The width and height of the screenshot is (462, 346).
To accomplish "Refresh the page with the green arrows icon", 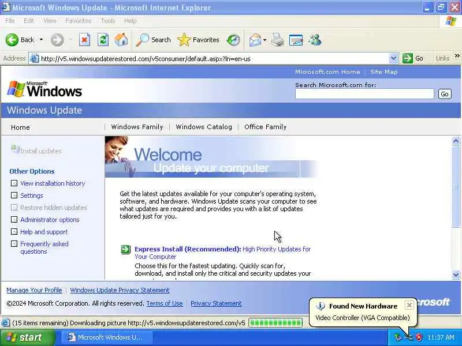I will (x=103, y=40).
